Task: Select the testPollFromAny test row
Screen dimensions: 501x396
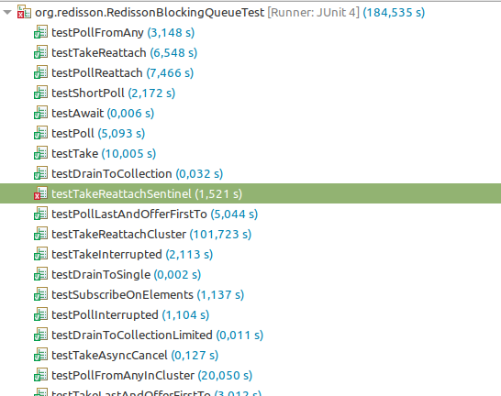Action: [x=123, y=33]
